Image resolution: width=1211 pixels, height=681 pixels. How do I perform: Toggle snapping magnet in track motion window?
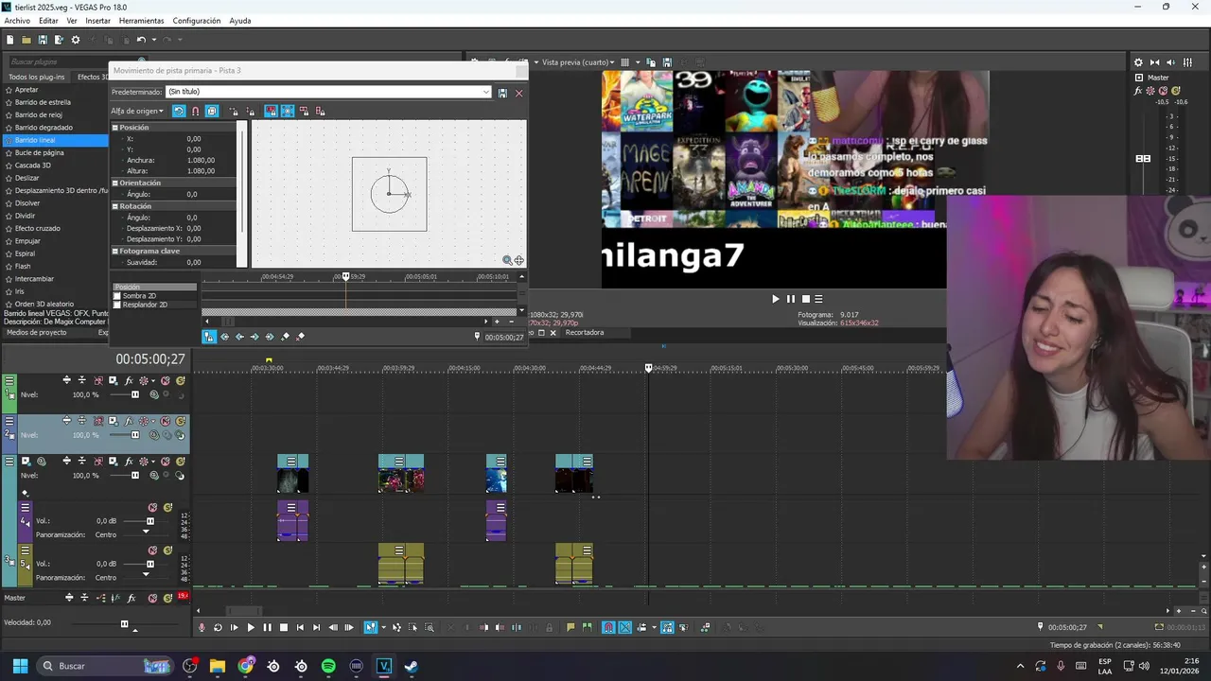pyautogui.click(x=195, y=111)
